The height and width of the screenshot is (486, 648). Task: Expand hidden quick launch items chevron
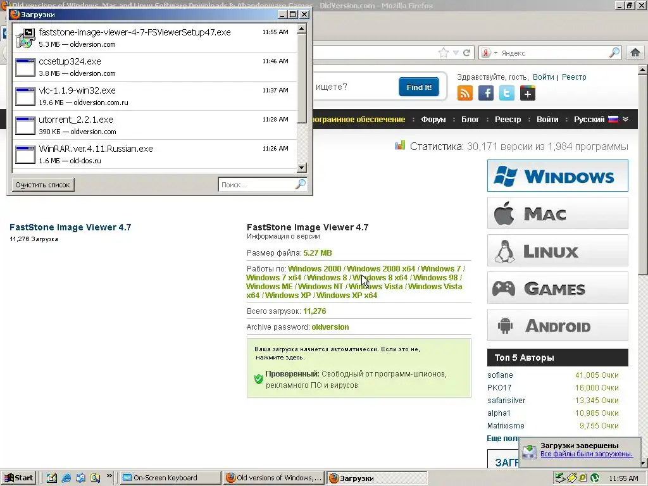109,476
